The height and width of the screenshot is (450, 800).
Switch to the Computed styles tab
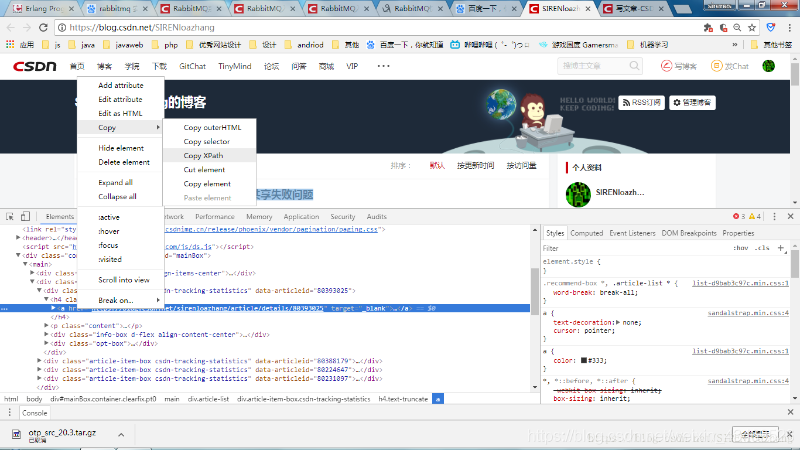click(x=586, y=233)
